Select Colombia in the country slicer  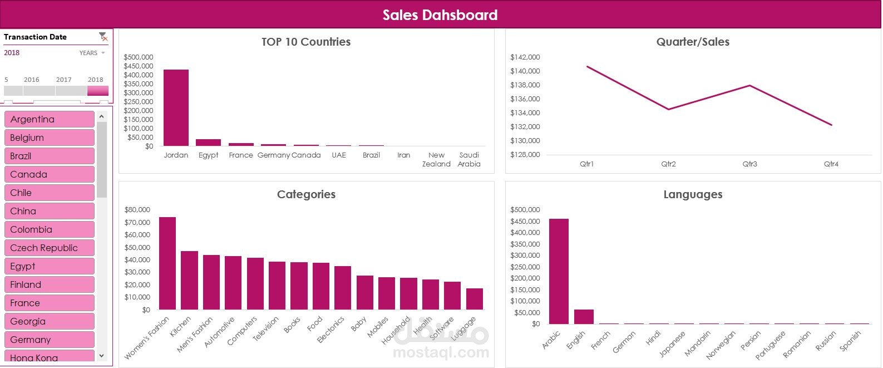49,229
